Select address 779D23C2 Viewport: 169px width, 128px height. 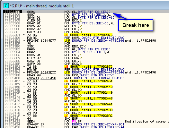(x=12, y=18)
